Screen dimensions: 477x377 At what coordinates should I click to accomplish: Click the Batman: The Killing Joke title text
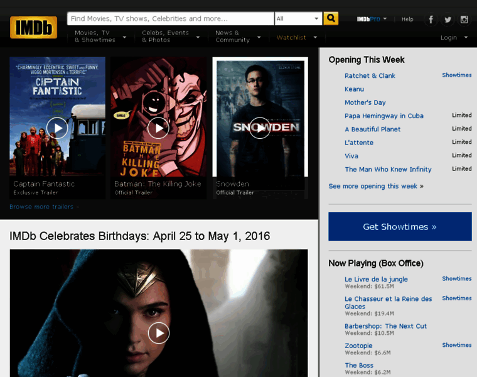(158, 184)
